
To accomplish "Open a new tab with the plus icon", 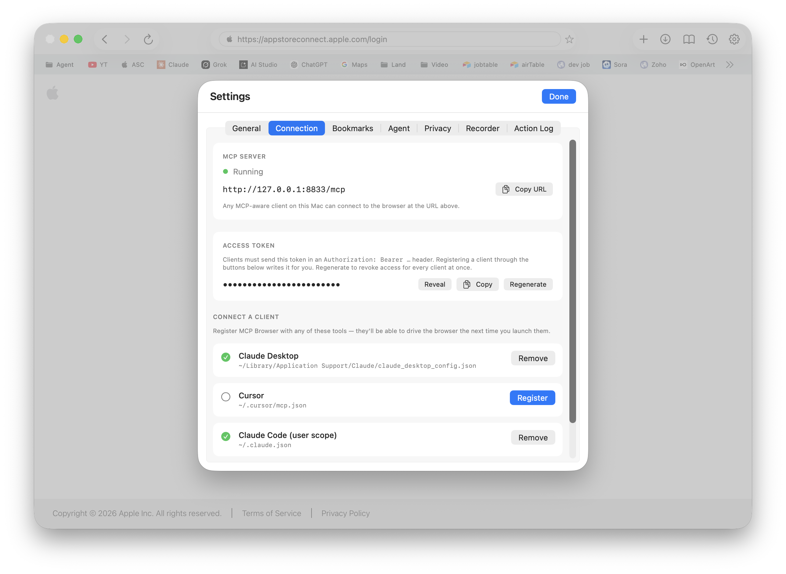I will pyautogui.click(x=644, y=39).
